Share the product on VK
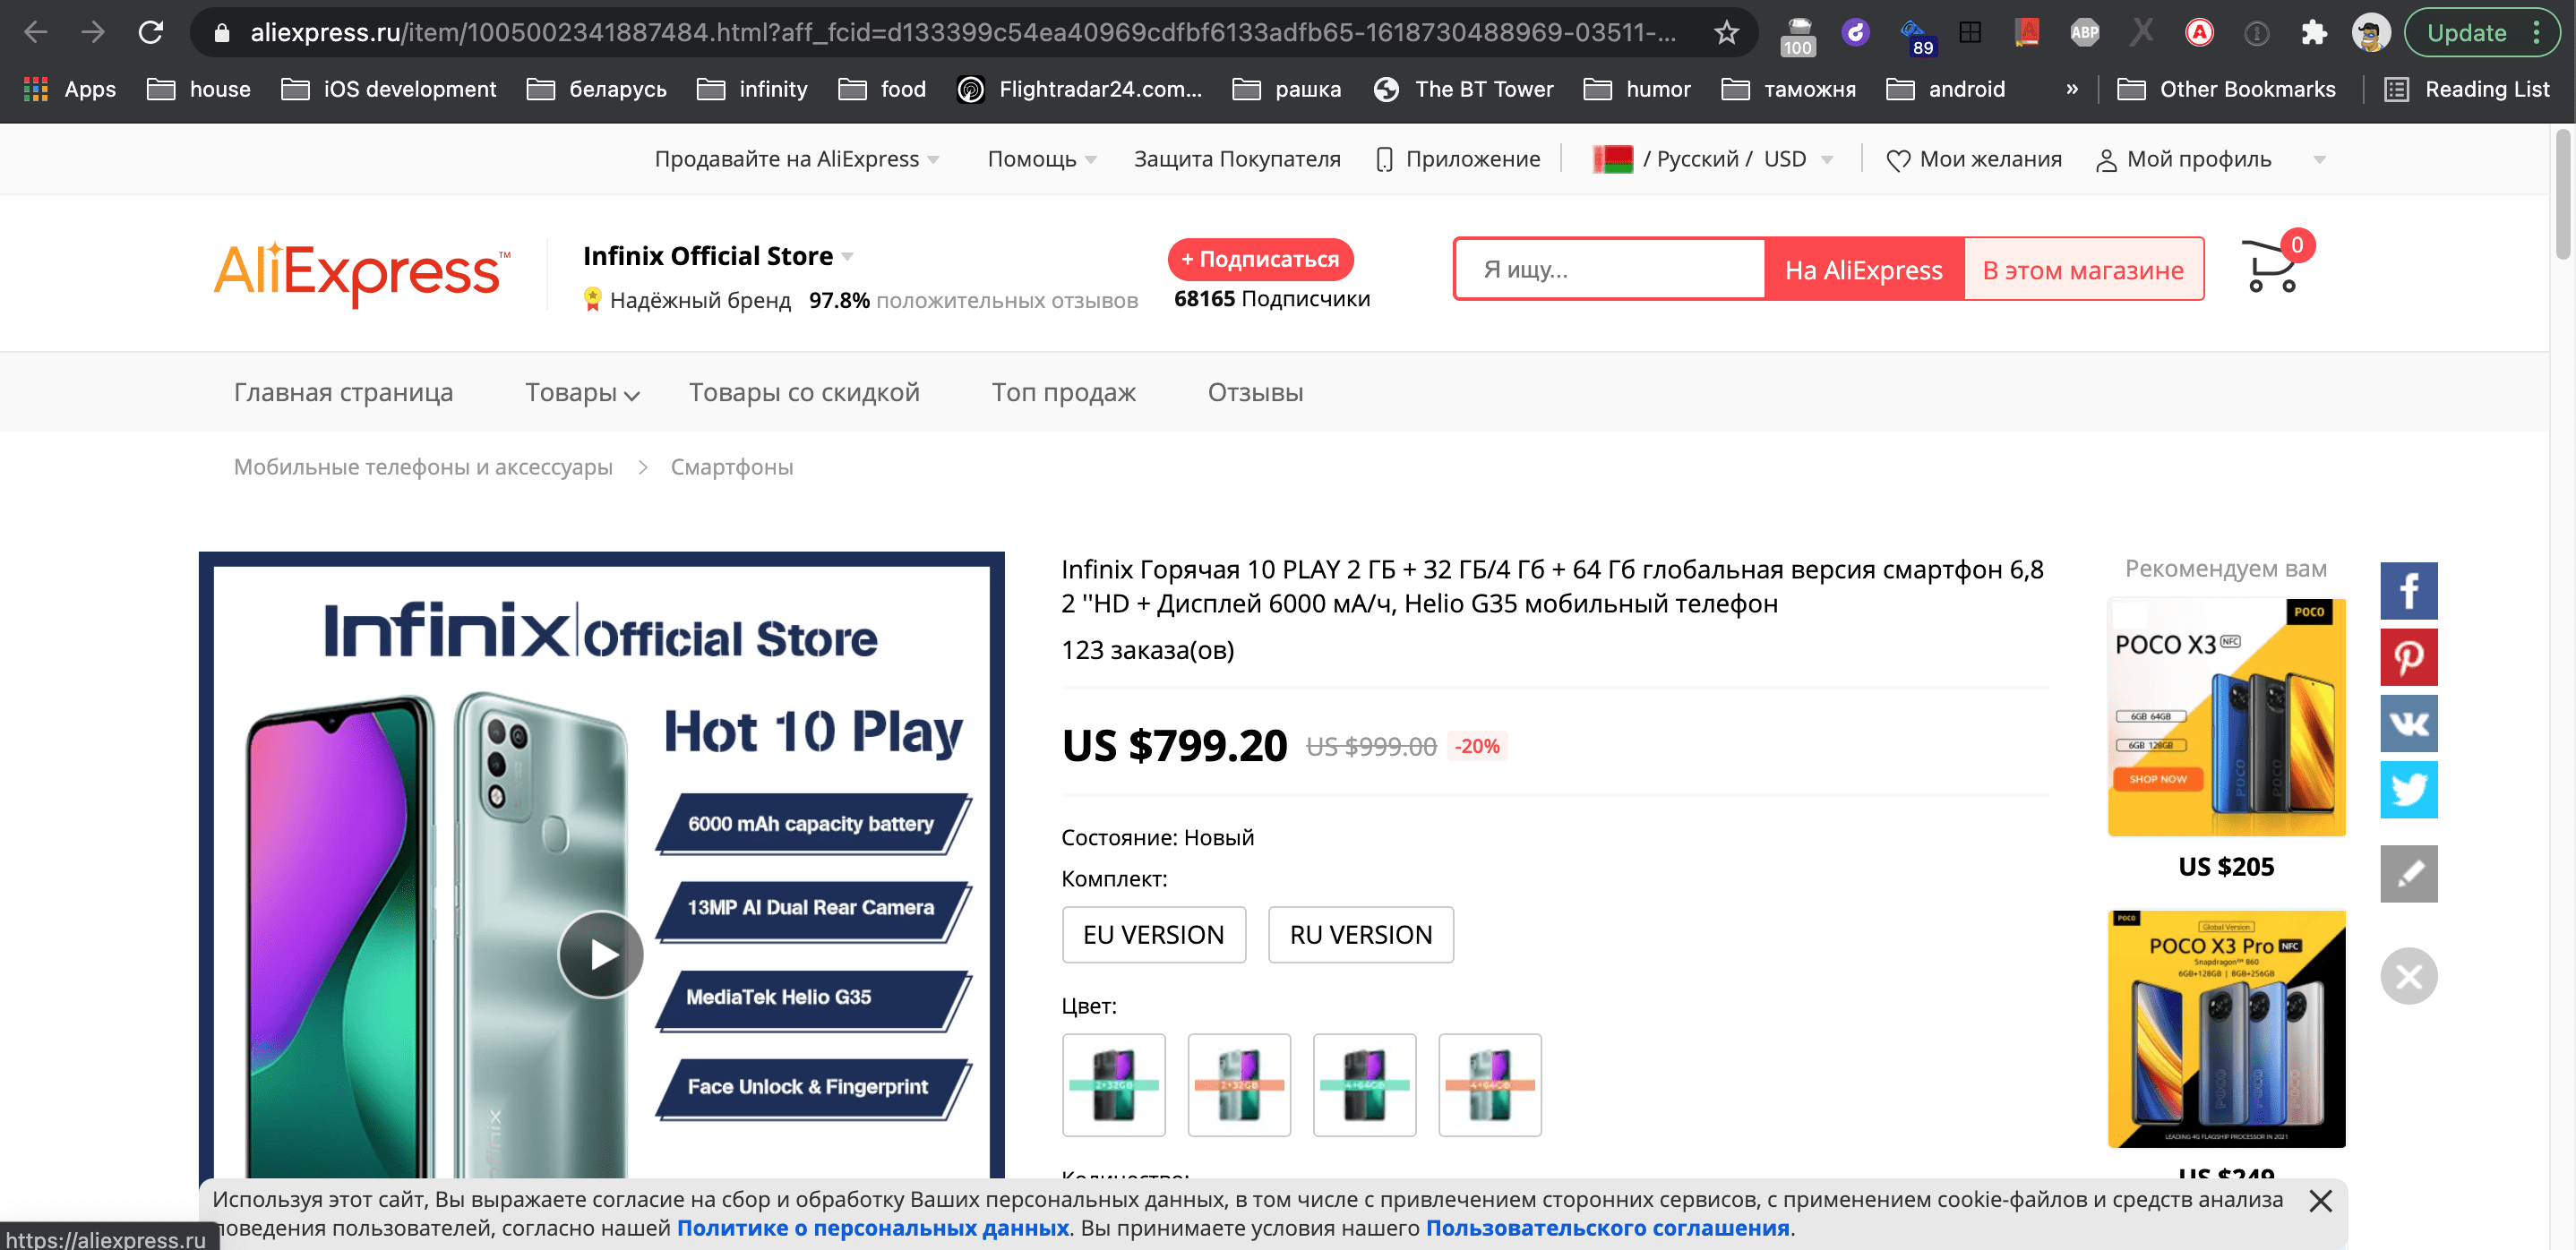This screenshot has width=2576, height=1250. click(2408, 723)
